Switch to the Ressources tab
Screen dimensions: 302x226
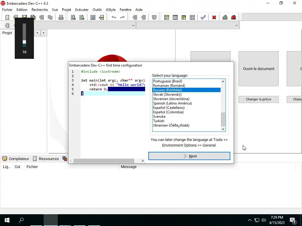46,159
